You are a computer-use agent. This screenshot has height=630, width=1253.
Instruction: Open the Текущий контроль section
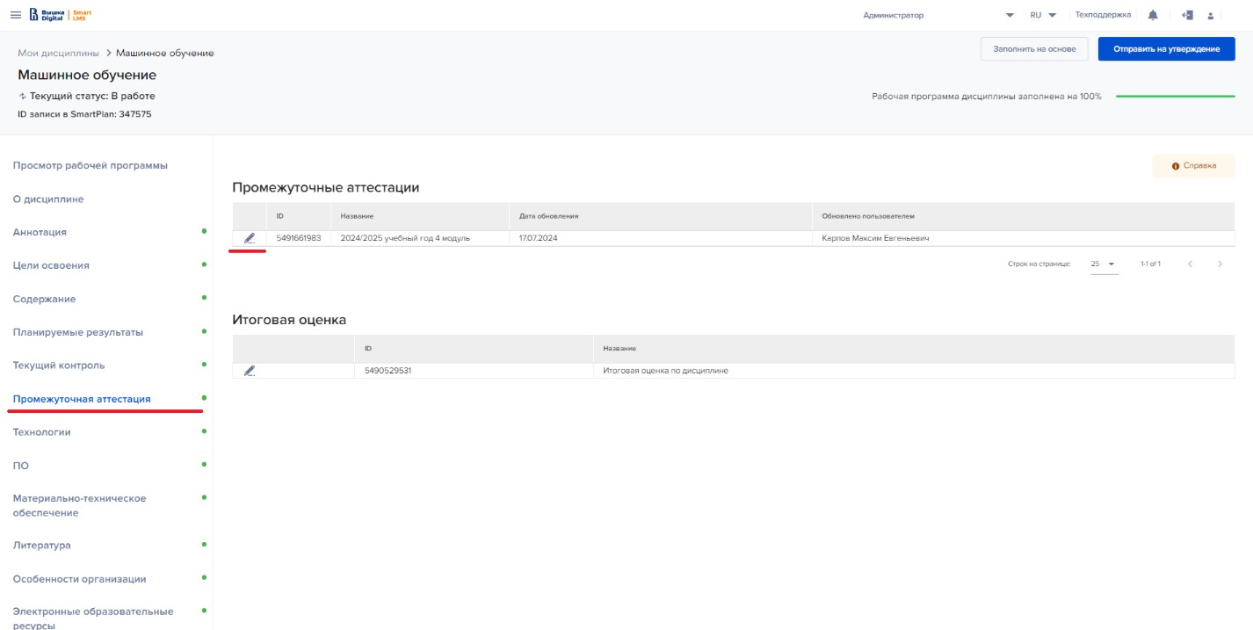59,366
